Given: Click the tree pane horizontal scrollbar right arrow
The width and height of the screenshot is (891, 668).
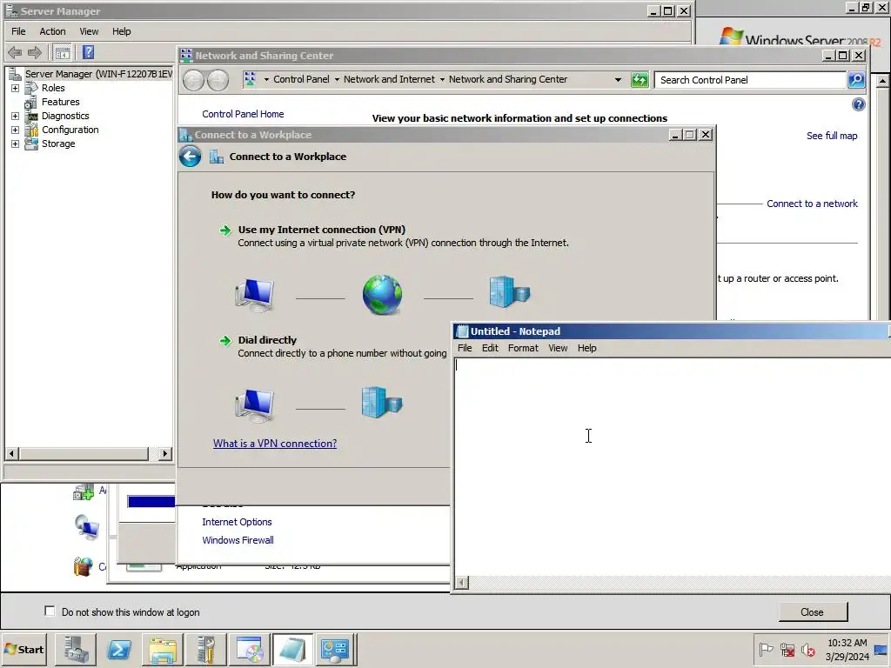Looking at the screenshot, I should pyautogui.click(x=164, y=453).
